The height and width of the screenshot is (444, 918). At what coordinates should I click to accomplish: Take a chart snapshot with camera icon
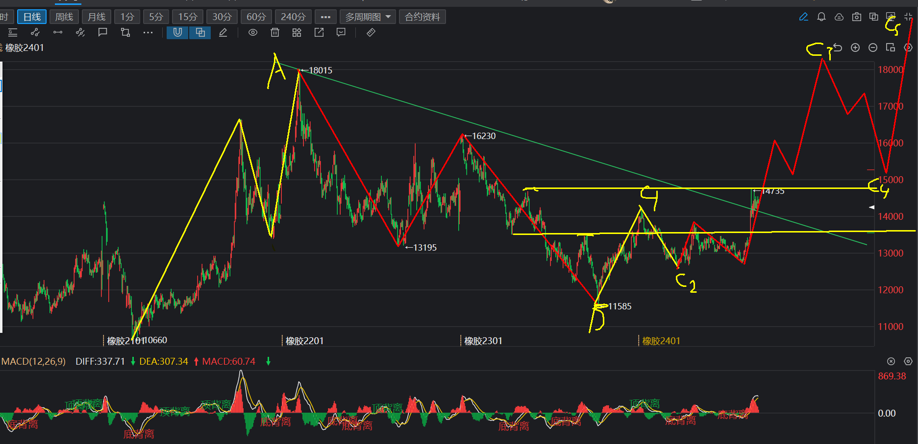pos(857,17)
